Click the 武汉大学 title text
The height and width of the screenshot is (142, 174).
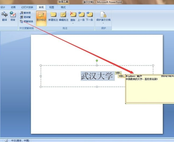97,76
